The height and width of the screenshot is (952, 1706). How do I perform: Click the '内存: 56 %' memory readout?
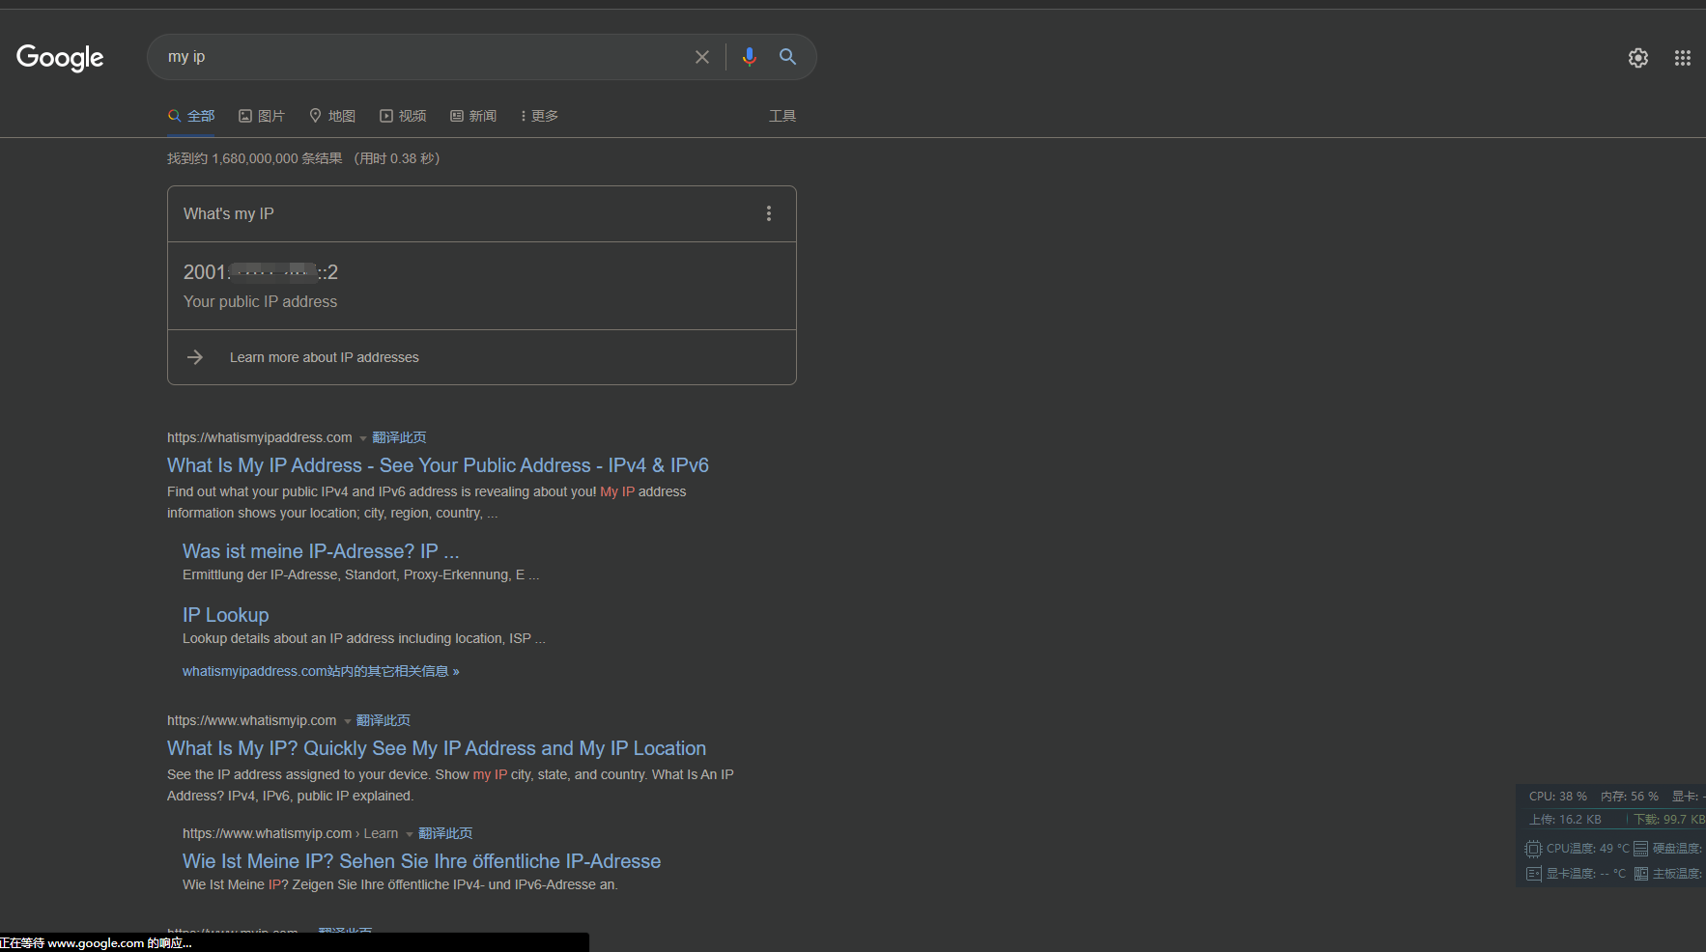(x=1630, y=797)
